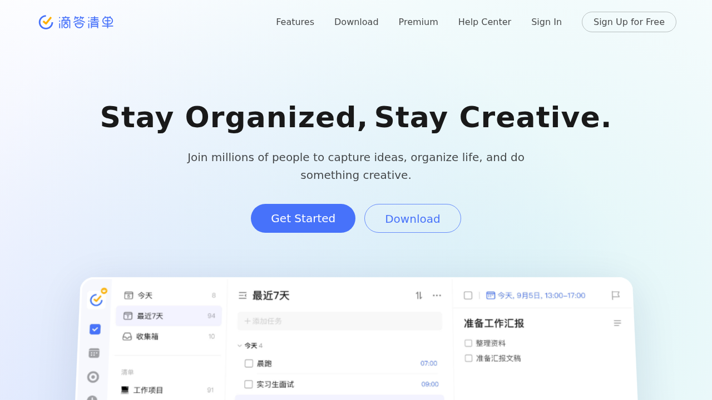Image resolution: width=712 pixels, height=400 pixels.
Task: Go to Premium in navigation
Action: coord(418,22)
